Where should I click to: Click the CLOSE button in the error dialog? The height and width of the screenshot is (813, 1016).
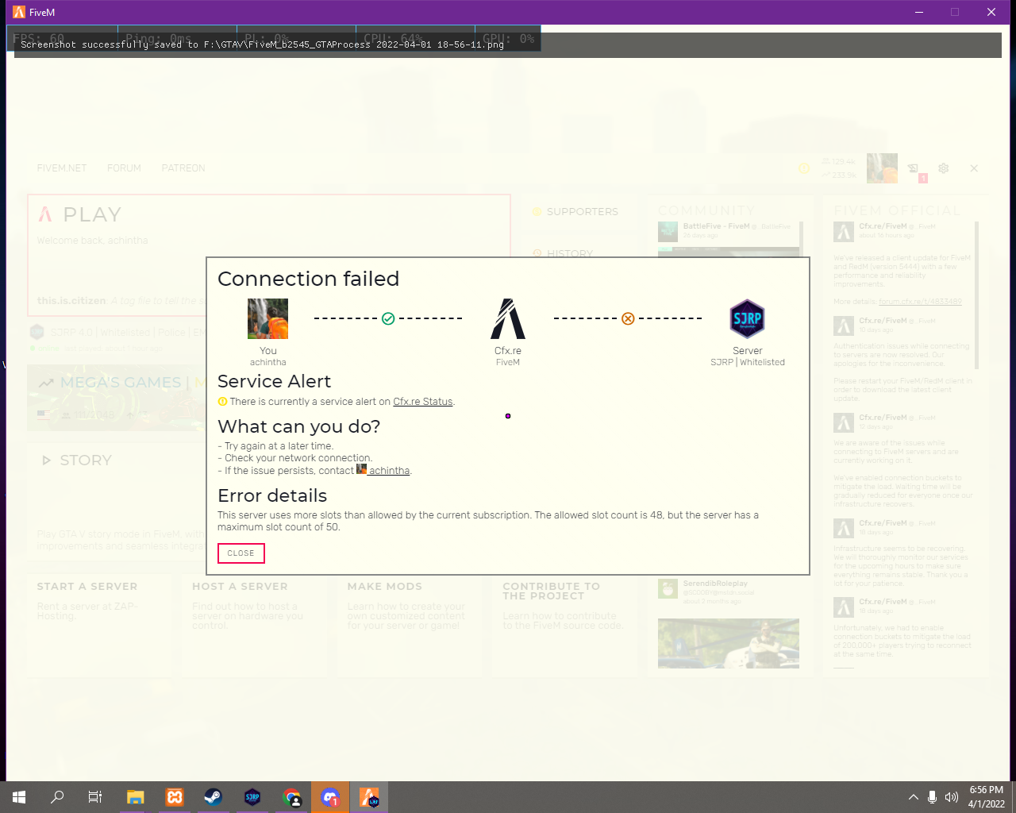(x=241, y=553)
